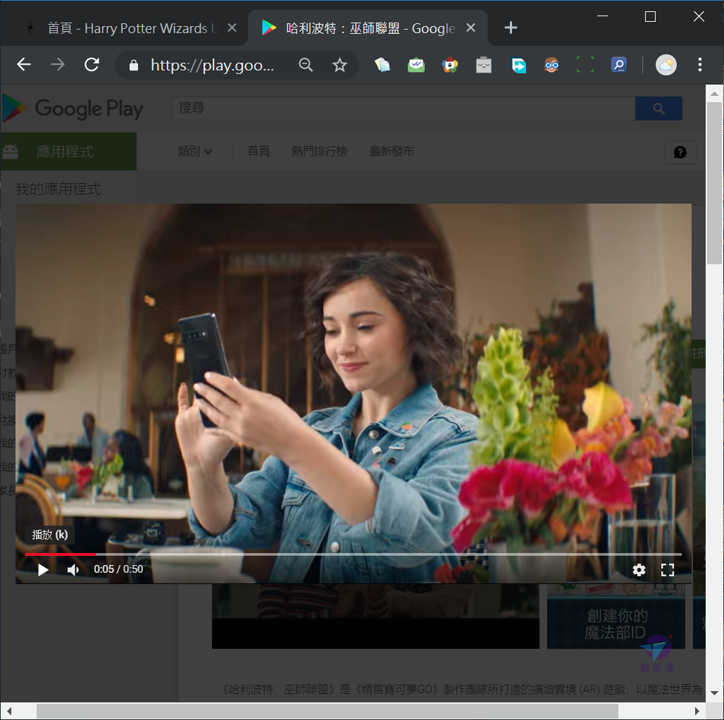This screenshot has width=724, height=720.
Task: Open the green screen capture extension
Action: (585, 64)
